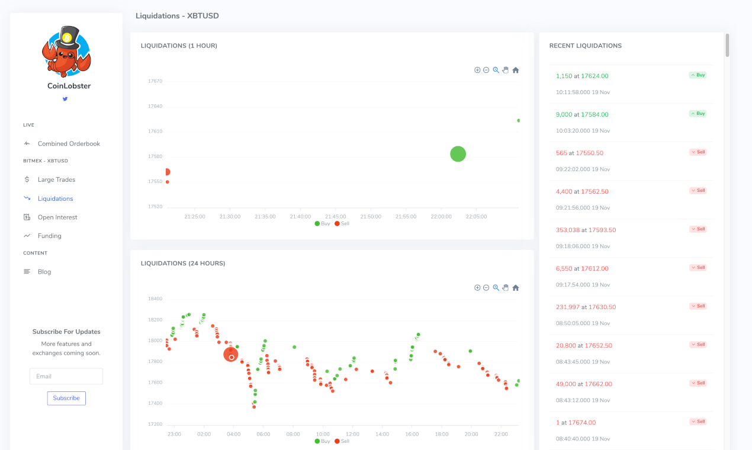Open CoinLobster's Twitter via the bird icon
Image resolution: width=752 pixels, height=450 pixels.
(x=65, y=99)
